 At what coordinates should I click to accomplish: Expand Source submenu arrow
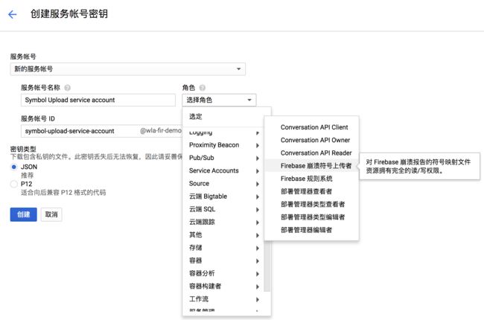[258, 184]
